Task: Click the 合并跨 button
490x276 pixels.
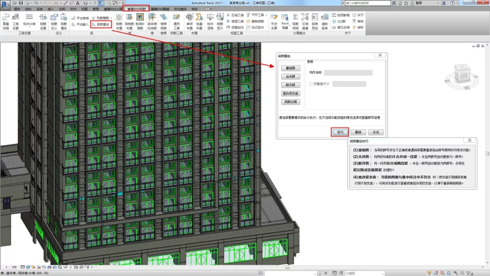Action: pyautogui.click(x=290, y=77)
